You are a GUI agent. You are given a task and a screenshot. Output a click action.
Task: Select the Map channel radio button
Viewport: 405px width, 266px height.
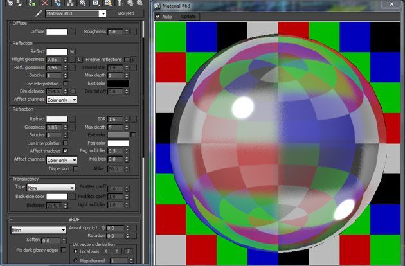75,260
